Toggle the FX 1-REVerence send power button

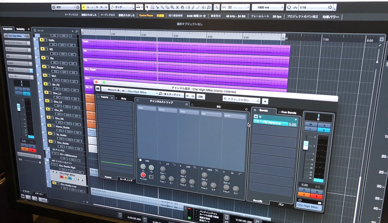click(x=256, y=116)
